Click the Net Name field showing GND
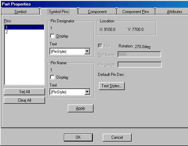188x146 pixels. click(x=139, y=54)
